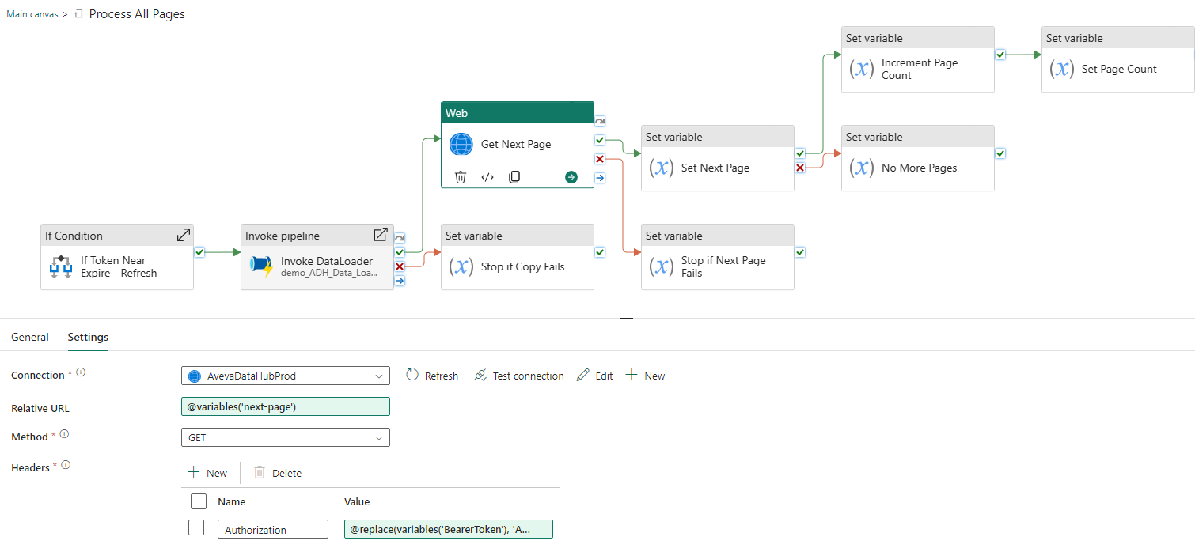Click the 'Value' header column label
Viewport: 1195px width, 548px height.
(357, 501)
